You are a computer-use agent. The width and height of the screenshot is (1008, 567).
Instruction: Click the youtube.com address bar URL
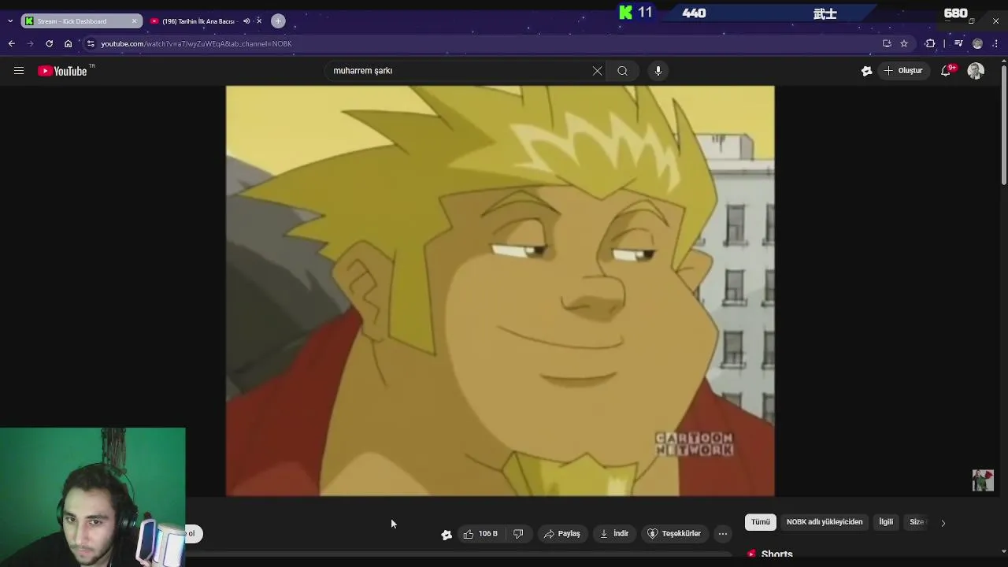tap(196, 43)
